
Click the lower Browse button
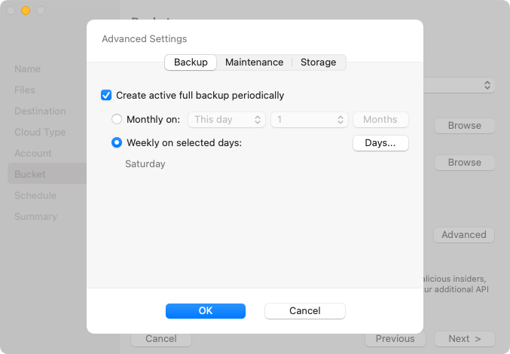(x=465, y=163)
